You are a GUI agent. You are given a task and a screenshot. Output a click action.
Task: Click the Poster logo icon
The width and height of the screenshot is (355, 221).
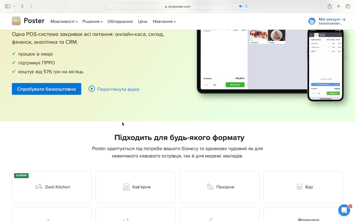click(x=16, y=21)
